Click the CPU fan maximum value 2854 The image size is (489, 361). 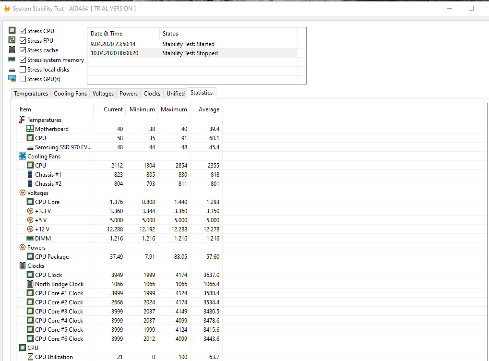[181, 165]
